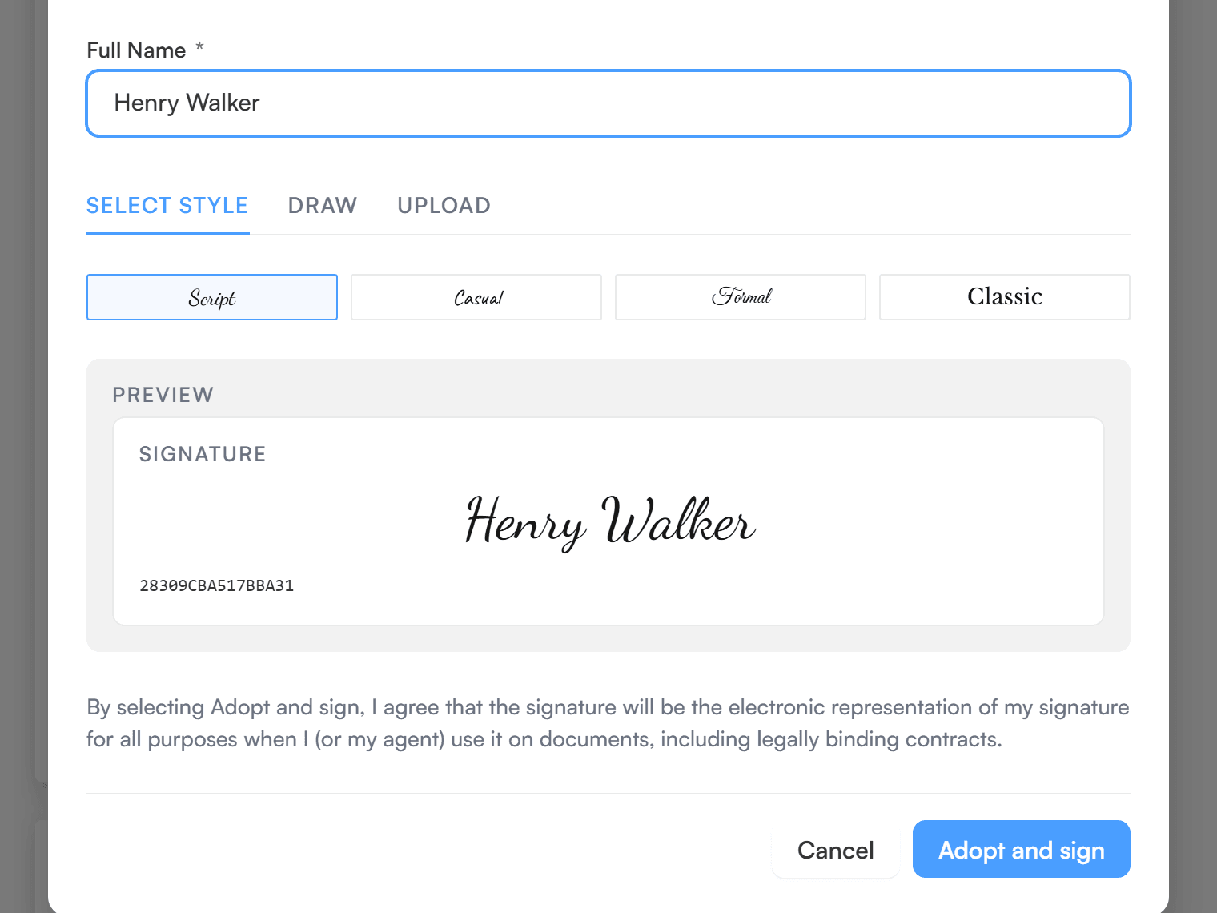Choose the Classic signature style
The image size is (1217, 913).
pyautogui.click(x=1005, y=297)
